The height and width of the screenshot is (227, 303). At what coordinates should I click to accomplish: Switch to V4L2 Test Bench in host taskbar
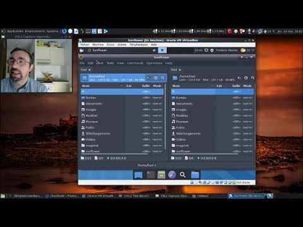coord(134,196)
